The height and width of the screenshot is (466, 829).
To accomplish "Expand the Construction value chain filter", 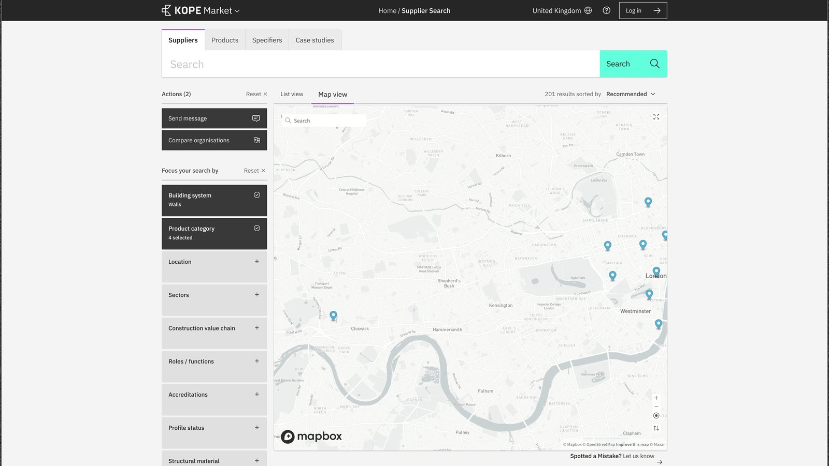I will pyautogui.click(x=214, y=333).
